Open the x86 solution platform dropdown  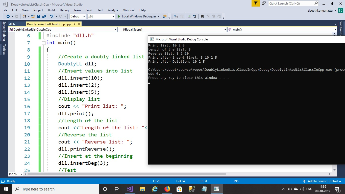tap(101, 16)
